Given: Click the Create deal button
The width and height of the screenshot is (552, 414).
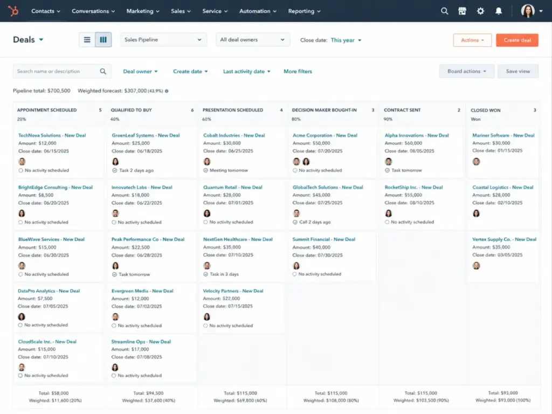Looking at the screenshot, I should tap(517, 40).
